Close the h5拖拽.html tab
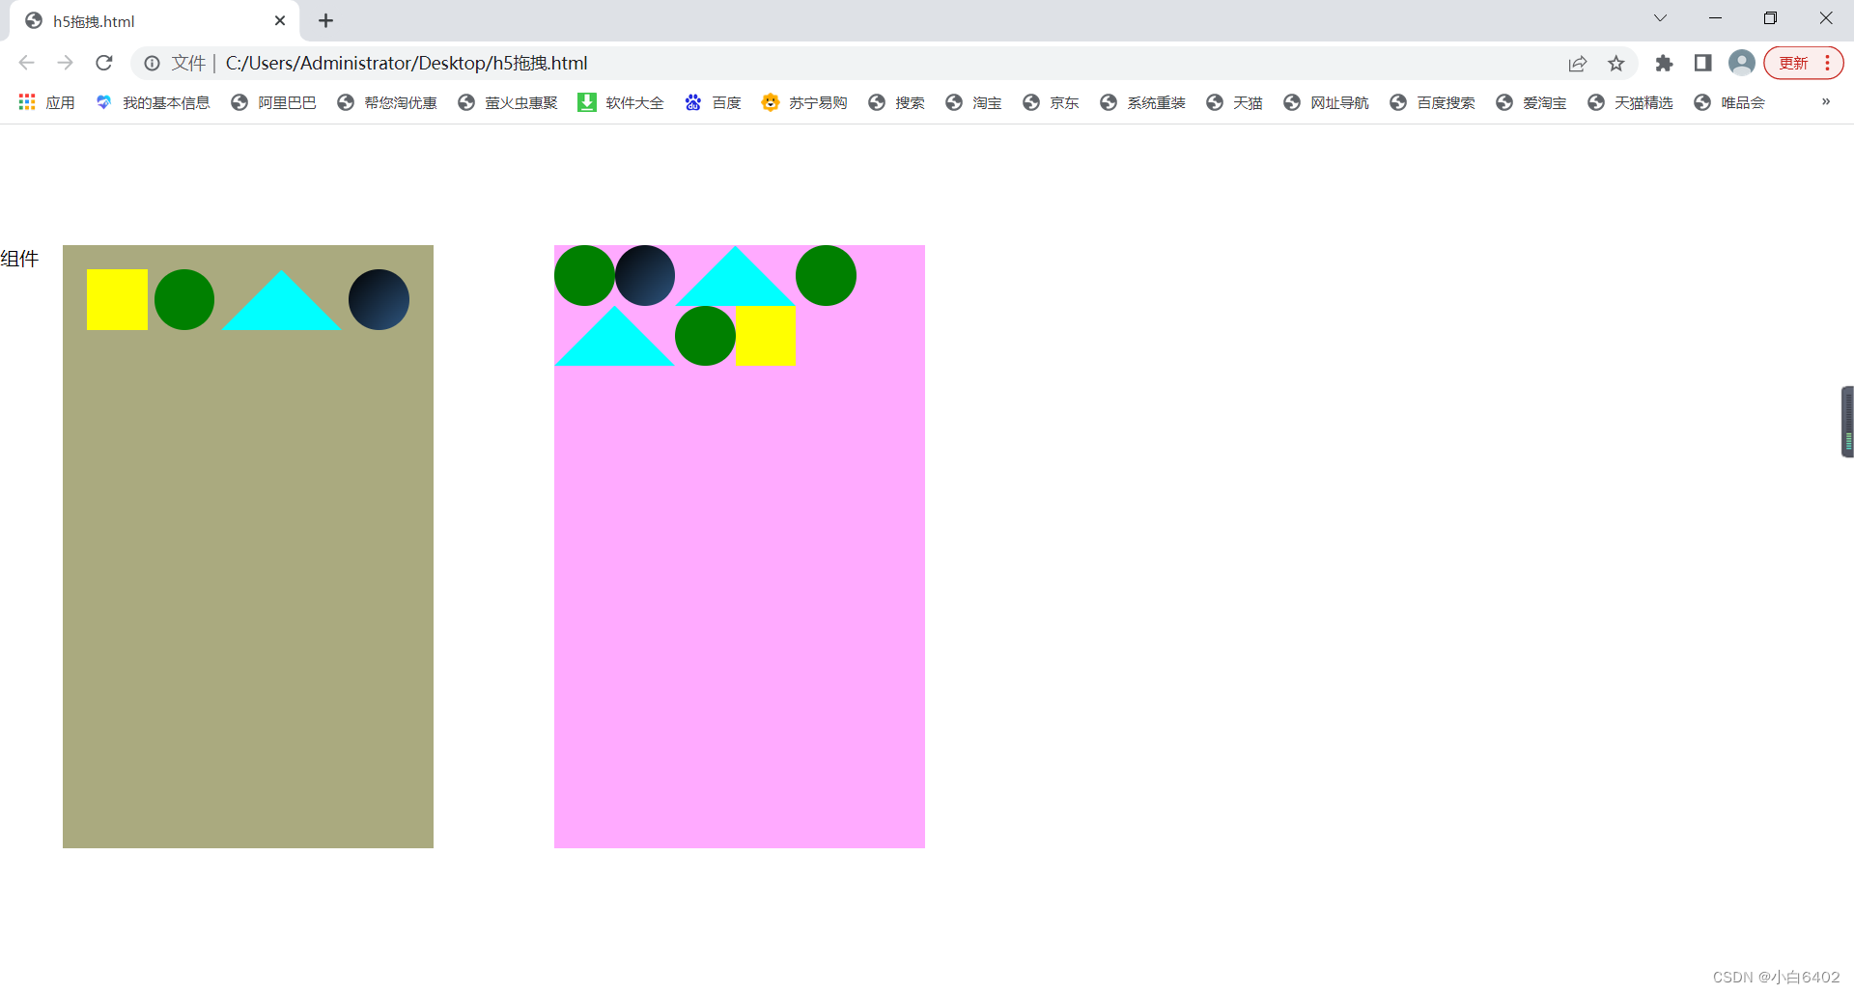Viewport: 1854px width, 994px height. click(280, 20)
